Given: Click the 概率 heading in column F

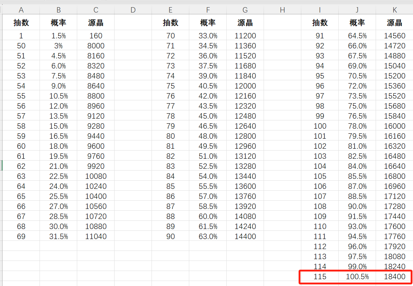Looking at the screenshot, I should 208,22.
